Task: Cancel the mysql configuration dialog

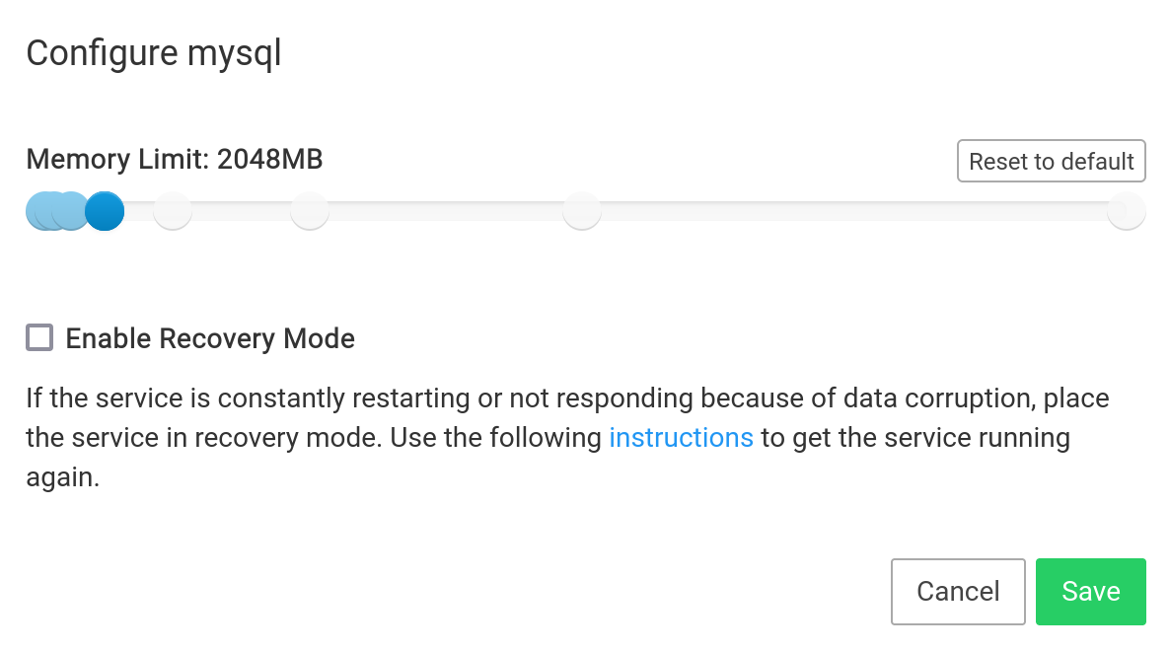Action: (x=958, y=592)
